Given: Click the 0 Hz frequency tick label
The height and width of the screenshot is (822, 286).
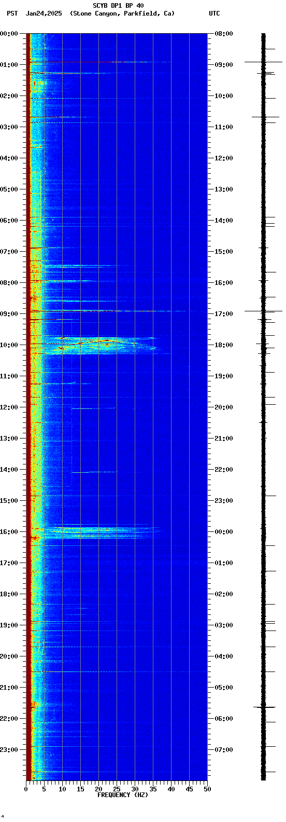Looking at the screenshot, I should 26,789.
